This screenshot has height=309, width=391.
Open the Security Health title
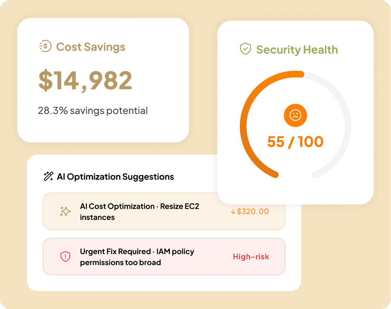click(297, 49)
